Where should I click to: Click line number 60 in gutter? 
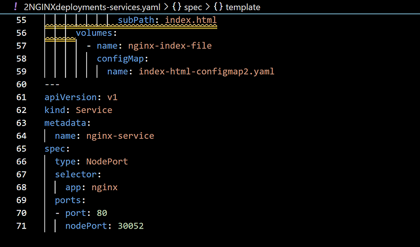coord(22,84)
